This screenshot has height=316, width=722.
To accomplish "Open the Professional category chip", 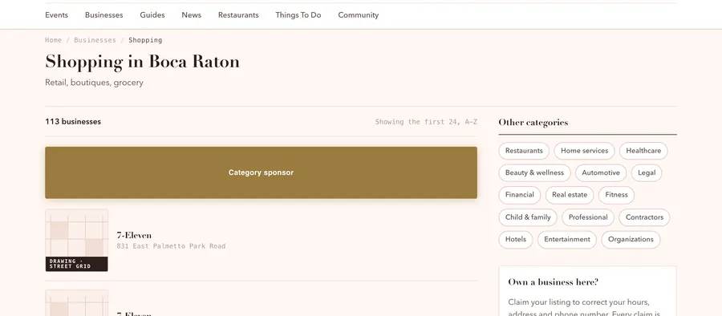I will click(588, 217).
